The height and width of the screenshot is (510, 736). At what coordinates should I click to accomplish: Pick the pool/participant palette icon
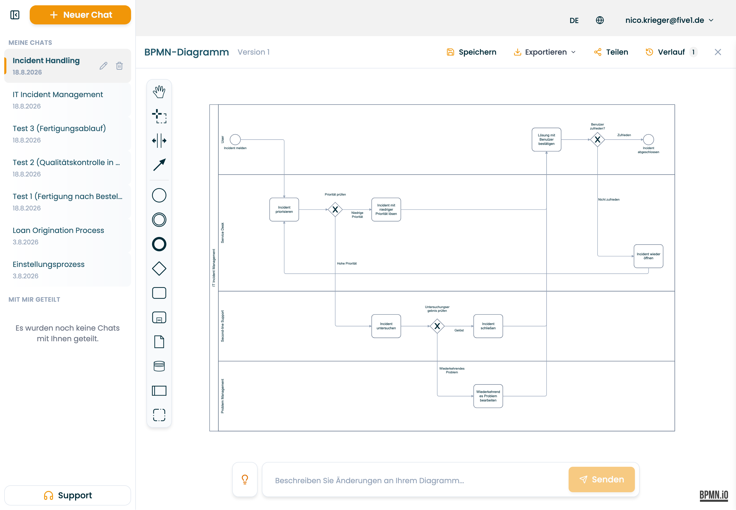(159, 391)
